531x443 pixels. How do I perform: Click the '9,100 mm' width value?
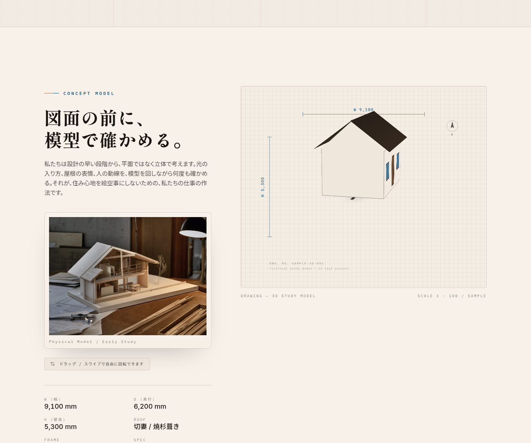click(x=60, y=406)
